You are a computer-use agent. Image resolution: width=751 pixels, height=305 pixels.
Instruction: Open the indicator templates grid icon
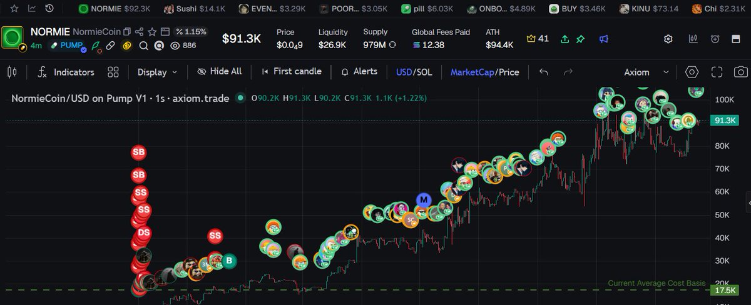coord(113,72)
